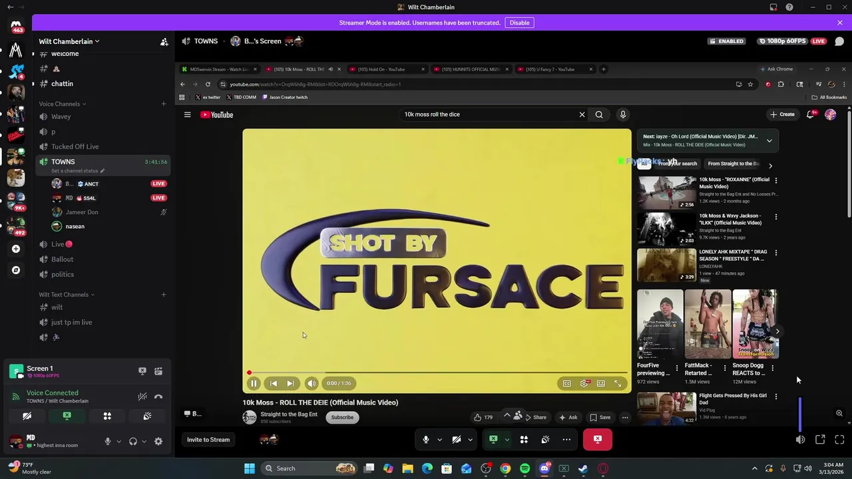Viewport: 852px width, 479px height.
Task: Disconnect from voice with the phone icon
Action: [x=158, y=397]
